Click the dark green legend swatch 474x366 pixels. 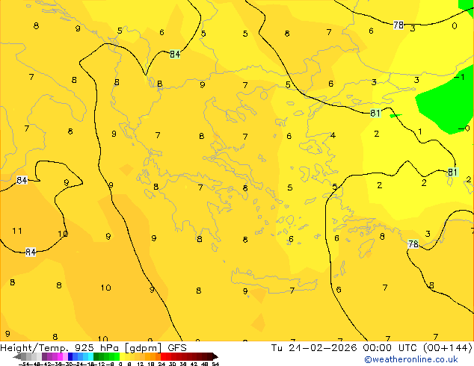click(96, 356)
